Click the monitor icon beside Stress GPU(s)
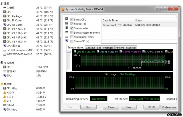183x117 pixels. [x=67, y=41]
